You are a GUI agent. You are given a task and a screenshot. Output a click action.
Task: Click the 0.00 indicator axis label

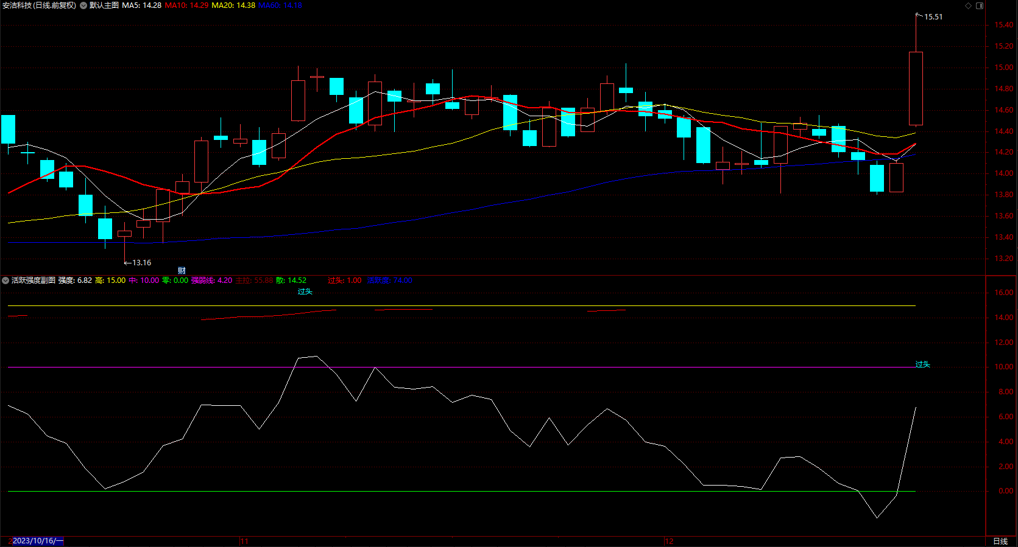click(x=1006, y=491)
